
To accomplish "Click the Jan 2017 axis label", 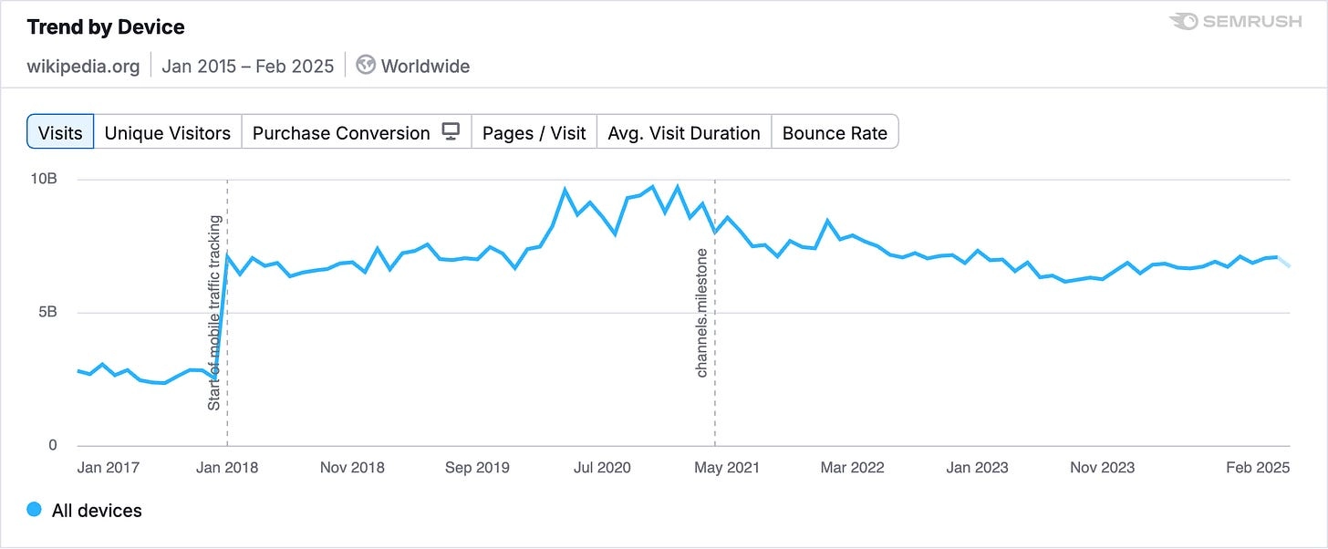I will tap(108, 468).
